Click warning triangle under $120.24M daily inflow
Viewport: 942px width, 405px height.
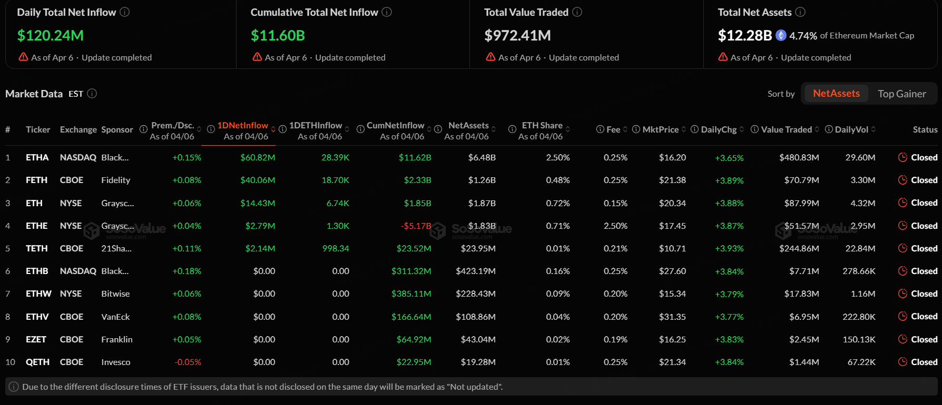(x=23, y=57)
